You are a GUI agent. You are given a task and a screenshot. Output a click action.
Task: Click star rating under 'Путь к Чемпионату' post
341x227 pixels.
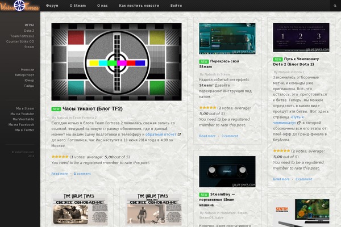[x=282, y=151]
